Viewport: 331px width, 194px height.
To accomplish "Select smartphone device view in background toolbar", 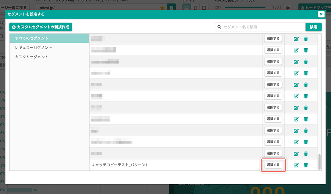I will pos(195,8).
